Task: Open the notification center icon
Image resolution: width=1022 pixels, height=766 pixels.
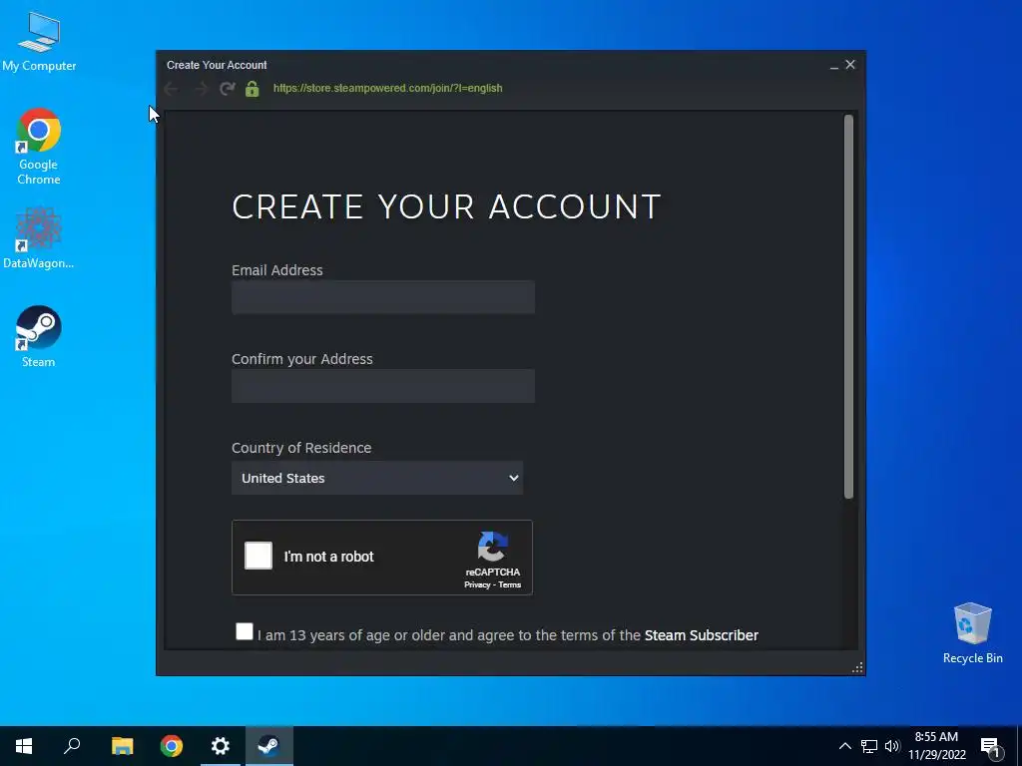Action: point(990,748)
